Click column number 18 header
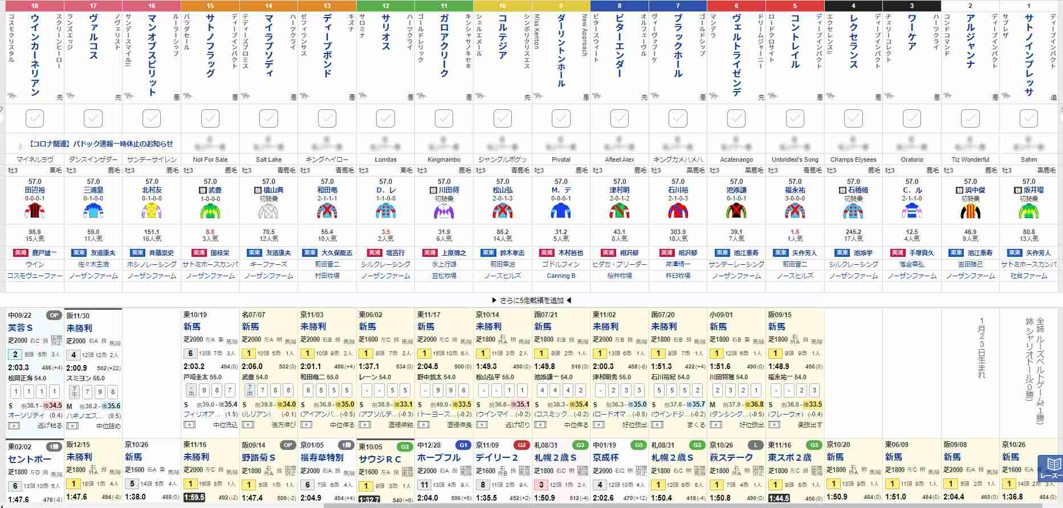 35,6
